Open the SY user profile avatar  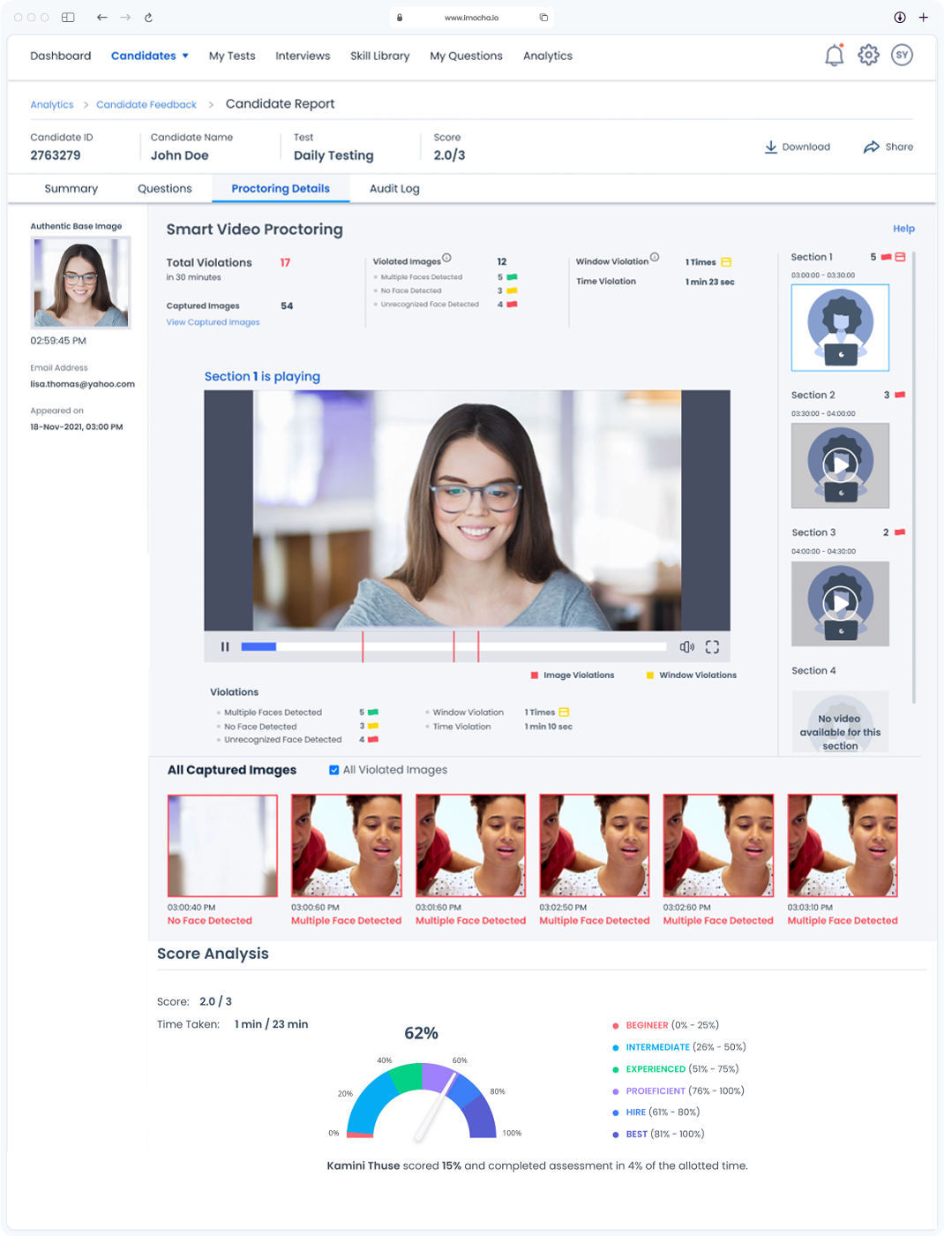click(902, 55)
